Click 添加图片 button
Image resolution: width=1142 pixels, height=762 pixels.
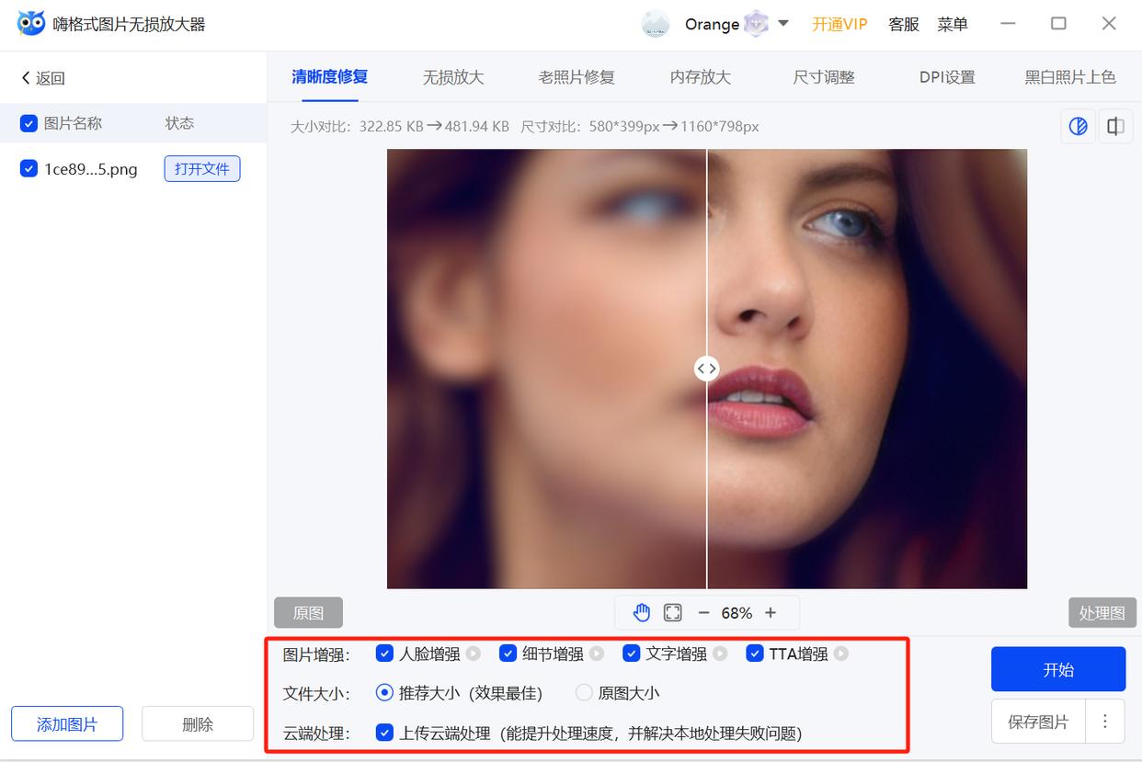[67, 723]
